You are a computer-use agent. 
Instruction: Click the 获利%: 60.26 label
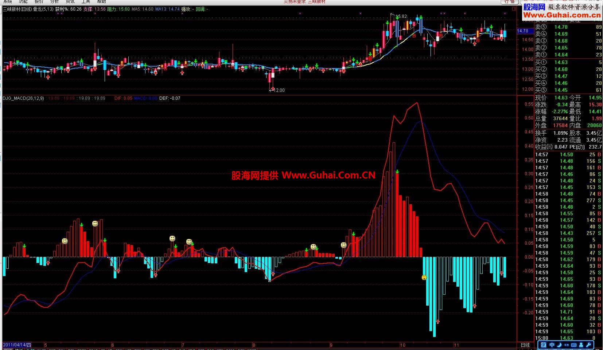[68, 9]
